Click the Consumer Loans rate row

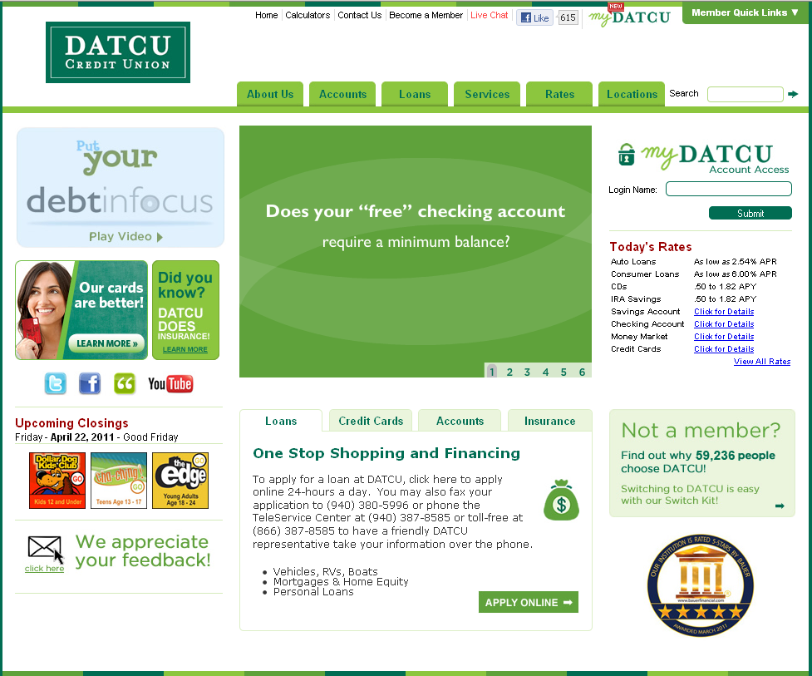point(694,274)
